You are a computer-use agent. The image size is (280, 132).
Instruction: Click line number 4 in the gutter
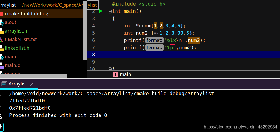(x=94, y=26)
